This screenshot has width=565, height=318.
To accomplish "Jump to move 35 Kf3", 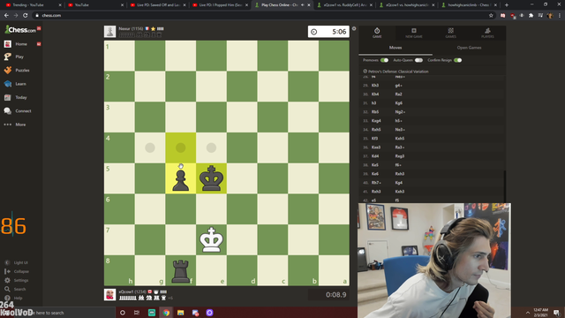I will [374, 139].
